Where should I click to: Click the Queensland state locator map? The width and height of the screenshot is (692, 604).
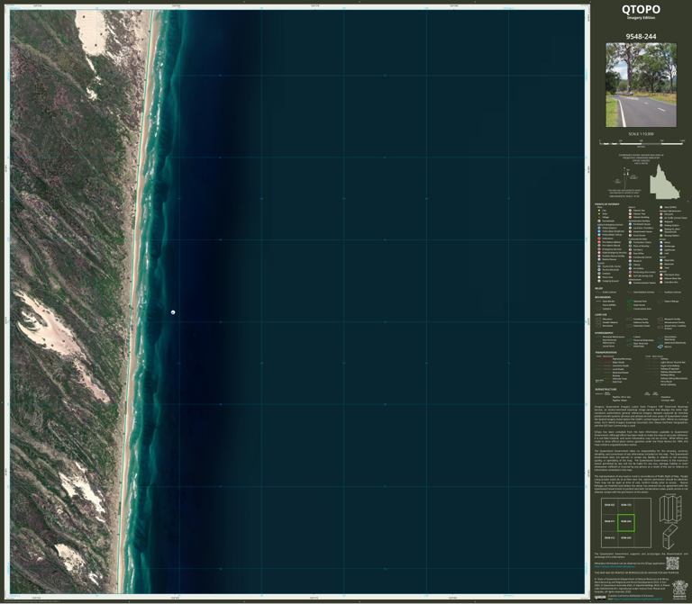pos(665,182)
